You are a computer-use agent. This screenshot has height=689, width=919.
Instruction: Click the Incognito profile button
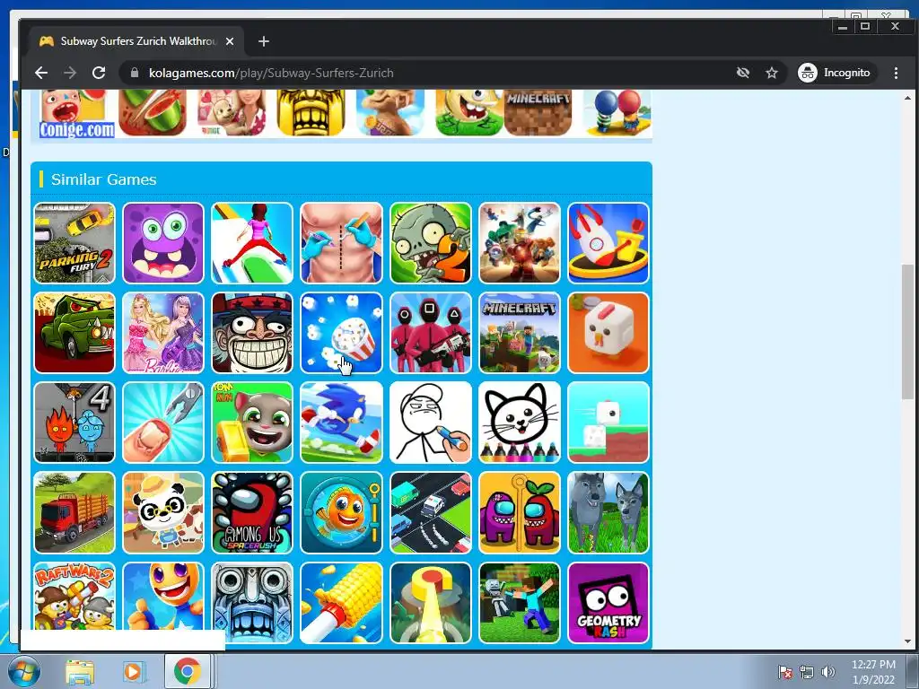point(836,73)
